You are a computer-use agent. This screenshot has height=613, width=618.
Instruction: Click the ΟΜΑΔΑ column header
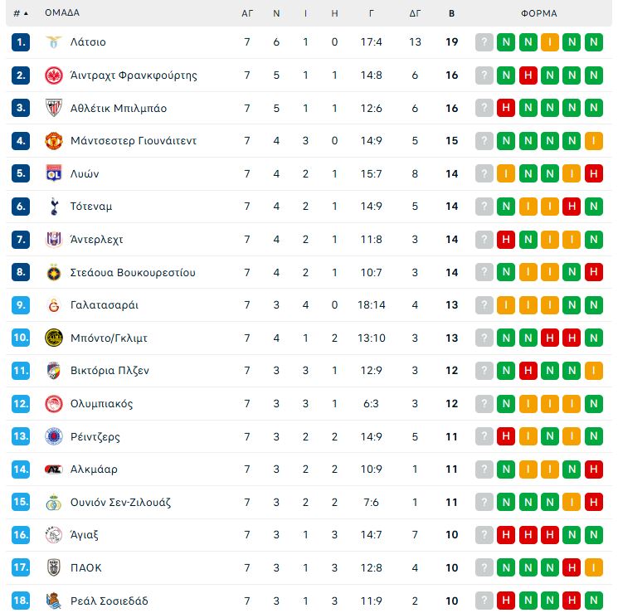62,13
